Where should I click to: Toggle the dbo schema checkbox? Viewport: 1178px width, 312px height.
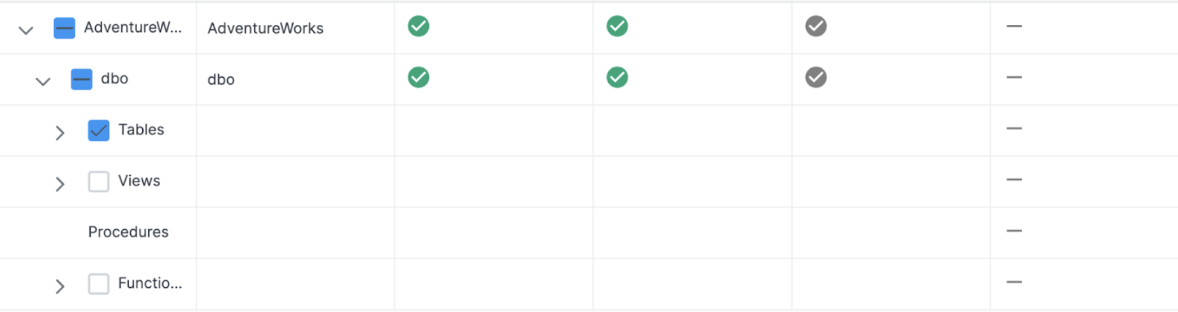[82, 80]
